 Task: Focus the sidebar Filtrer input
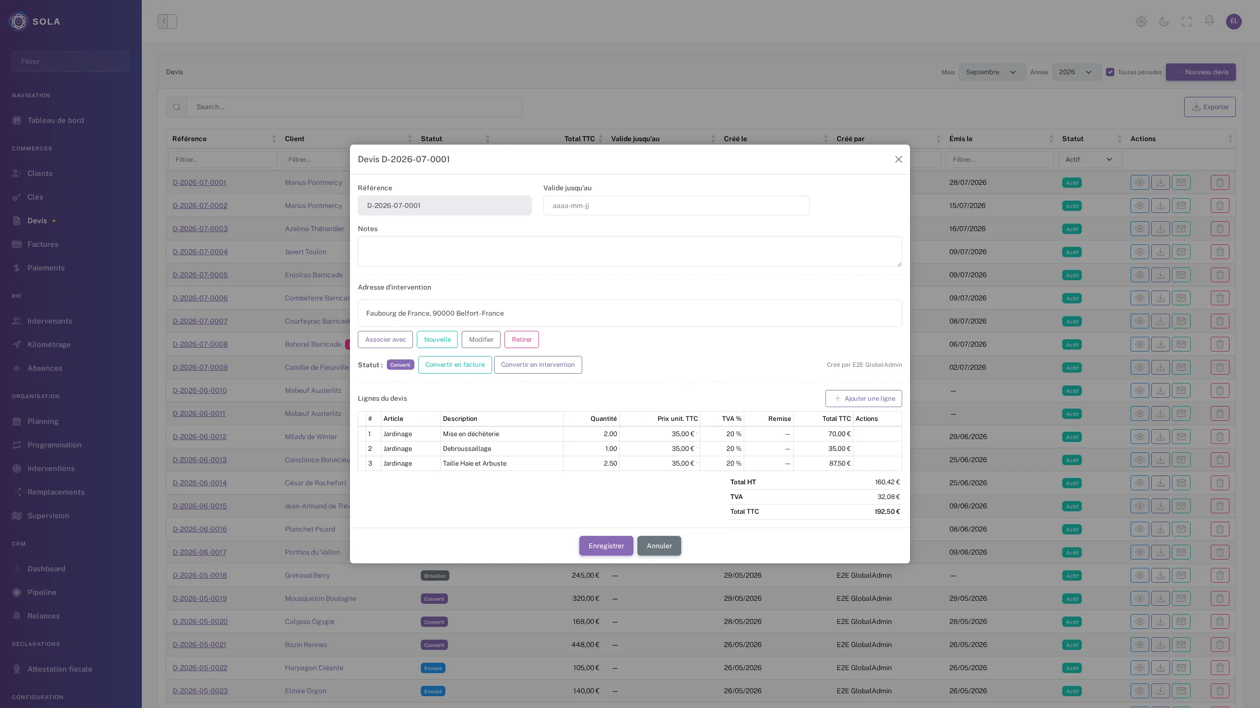[71, 61]
